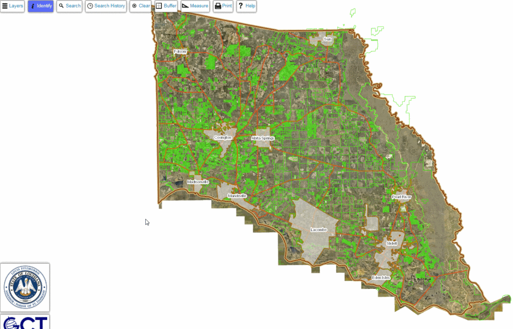Click the Sun town label
This screenshot has width=513, height=329.
(327, 39)
